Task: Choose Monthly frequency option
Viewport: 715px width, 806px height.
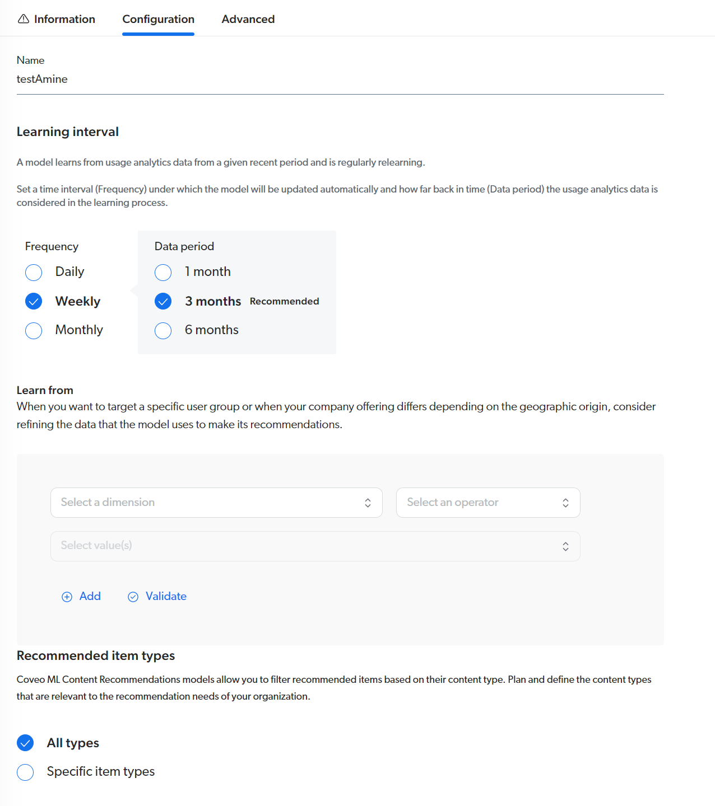Action: pyautogui.click(x=34, y=331)
